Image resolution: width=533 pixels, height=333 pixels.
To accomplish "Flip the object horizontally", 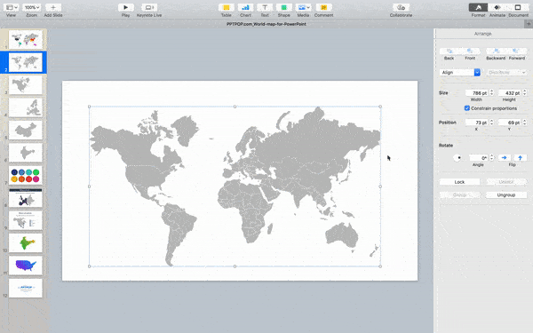I will click(x=504, y=158).
